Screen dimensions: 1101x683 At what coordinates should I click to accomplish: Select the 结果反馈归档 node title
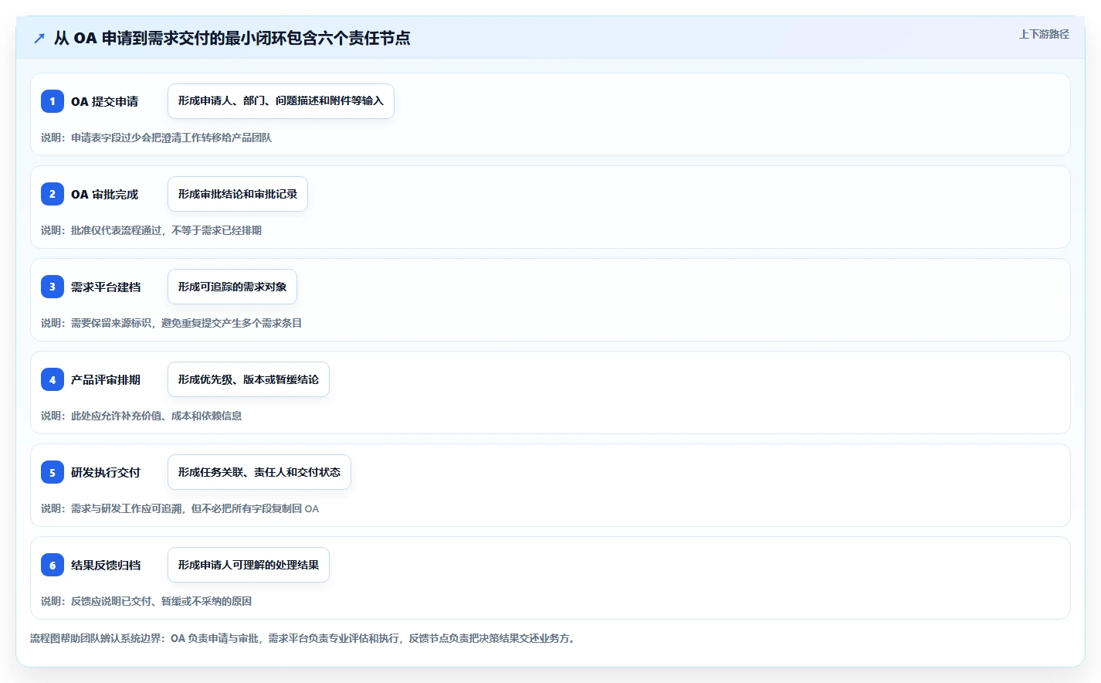pyautogui.click(x=106, y=565)
